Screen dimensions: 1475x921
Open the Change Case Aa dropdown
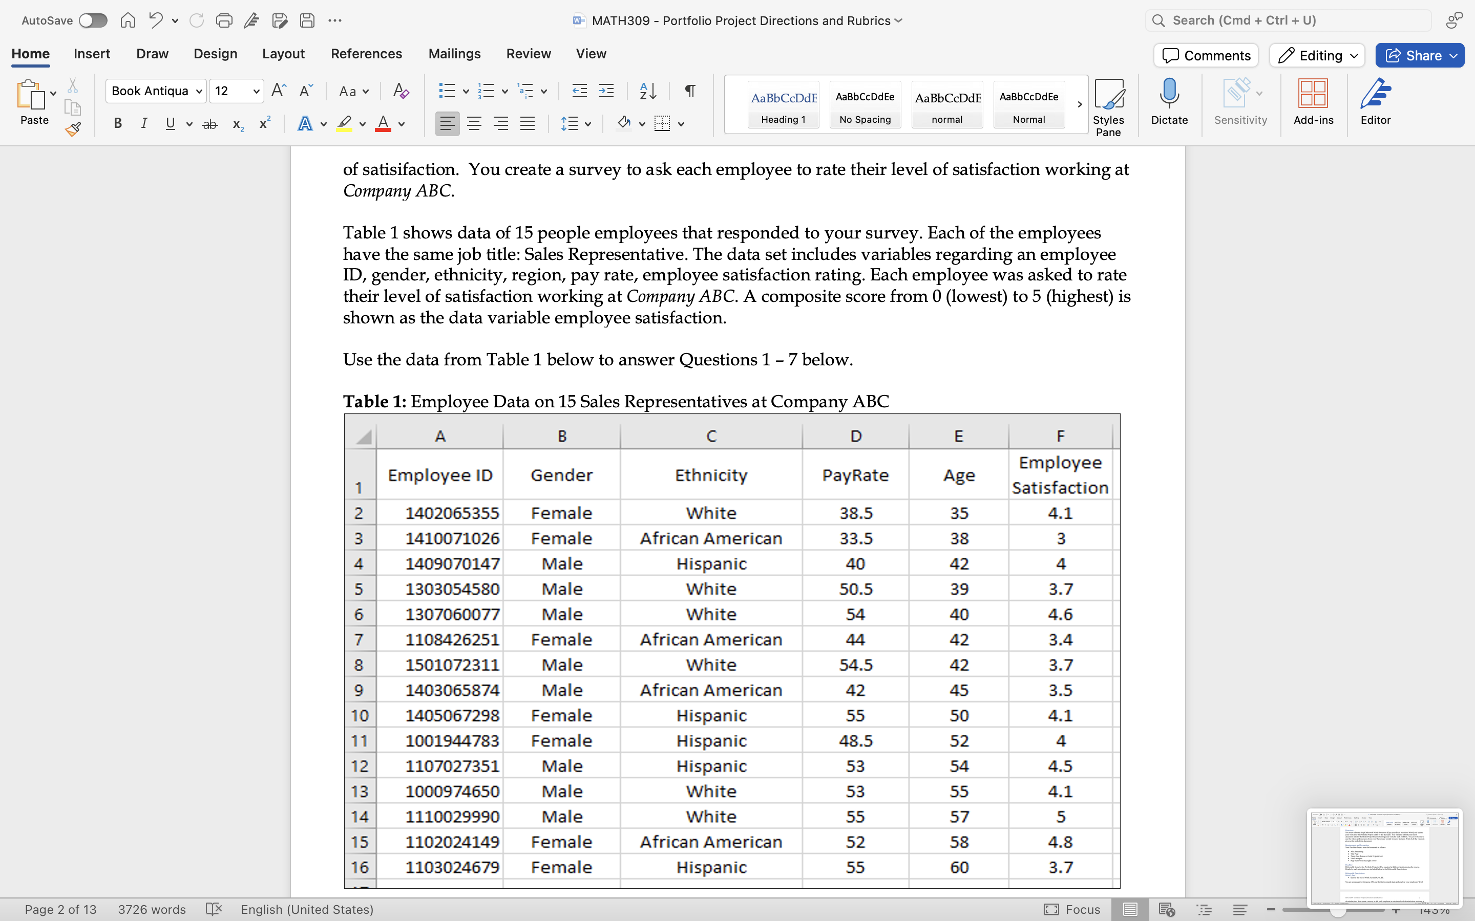(353, 92)
